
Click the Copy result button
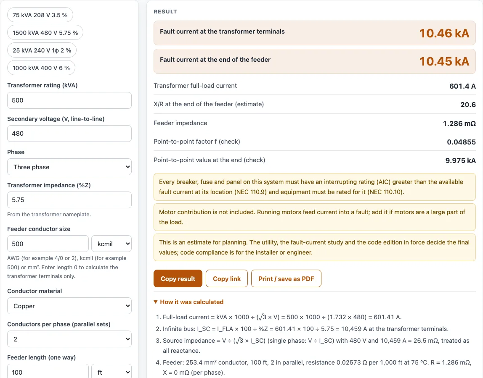[178, 278]
